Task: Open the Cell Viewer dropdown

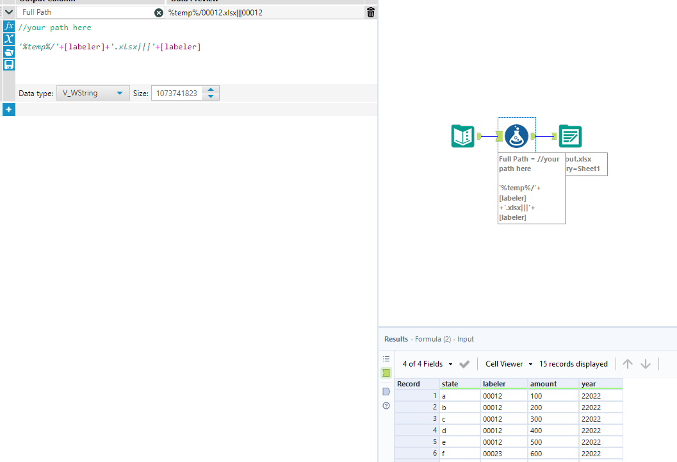Action: pos(509,364)
